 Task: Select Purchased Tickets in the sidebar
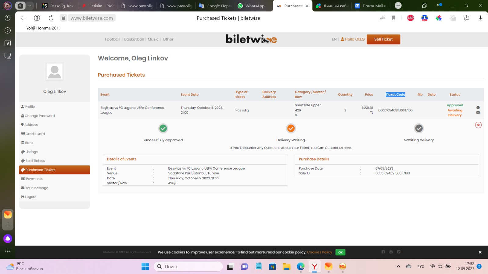55,170
